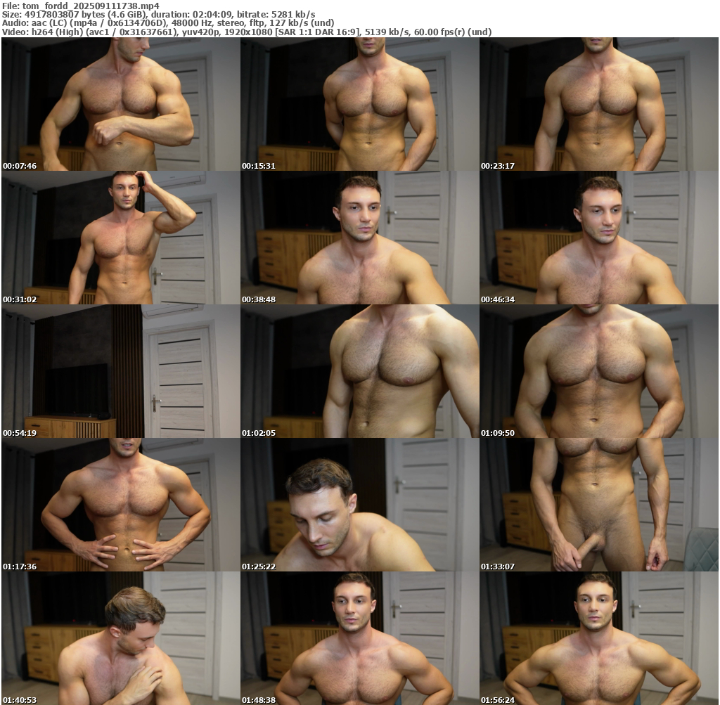This screenshot has width=720, height=705.
Task: Select the Size line showing 4.6 GiB
Action: [158, 15]
